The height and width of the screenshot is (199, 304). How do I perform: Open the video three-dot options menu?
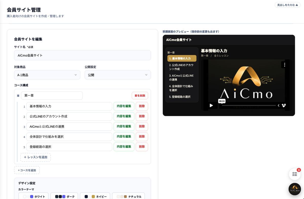[284, 65]
